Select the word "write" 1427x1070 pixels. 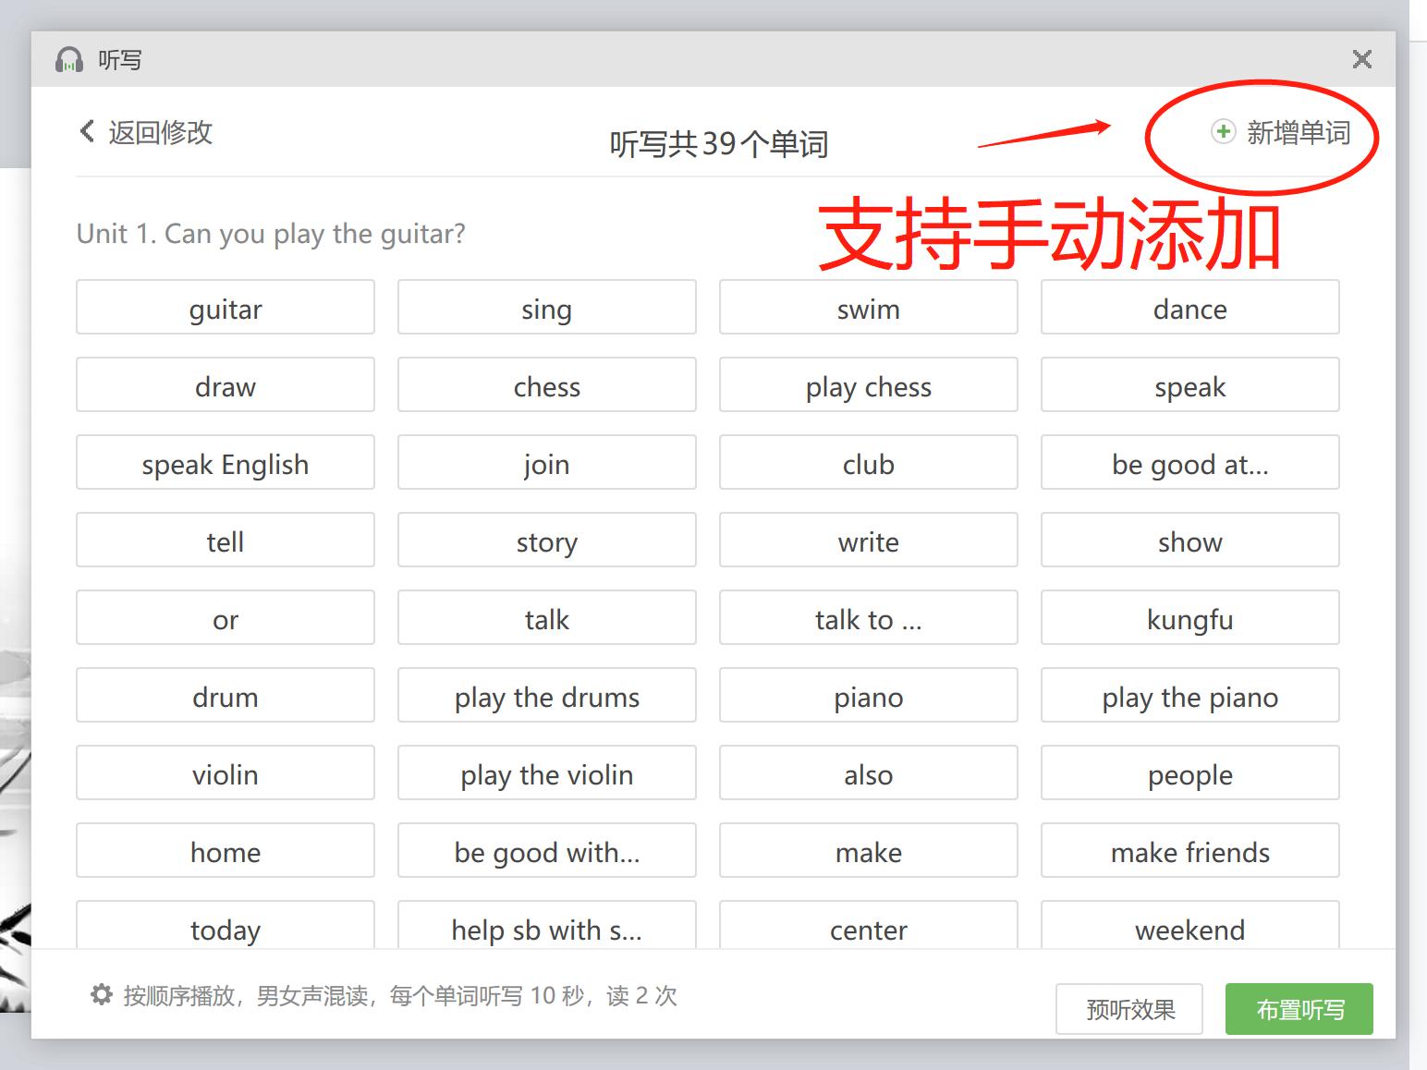(869, 540)
